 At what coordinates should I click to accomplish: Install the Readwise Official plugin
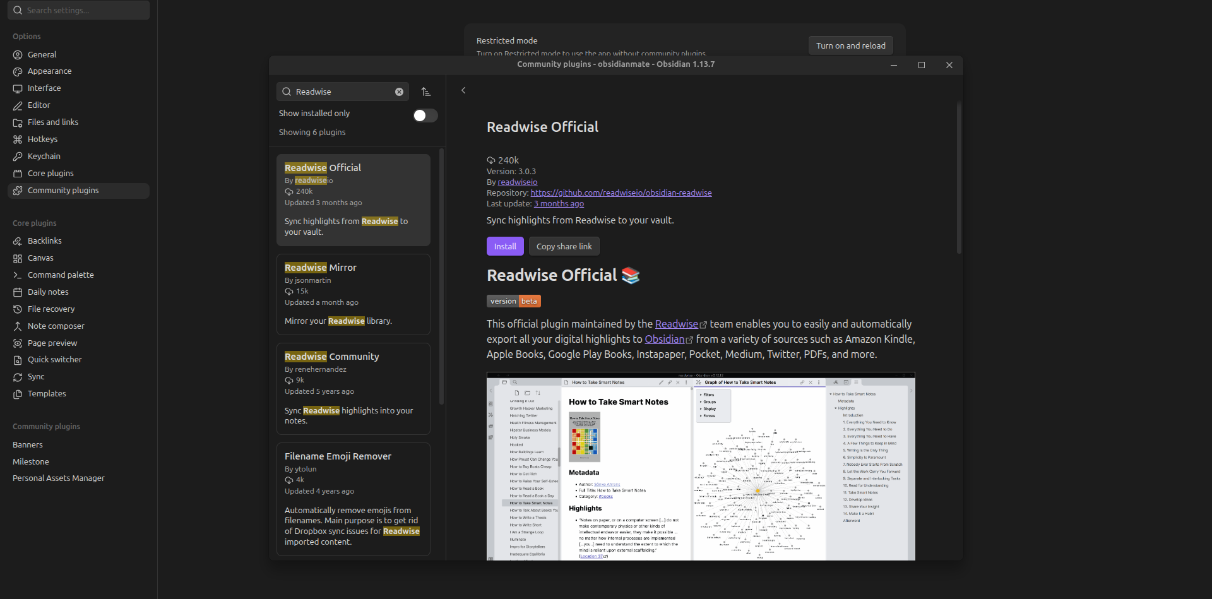[505, 246]
